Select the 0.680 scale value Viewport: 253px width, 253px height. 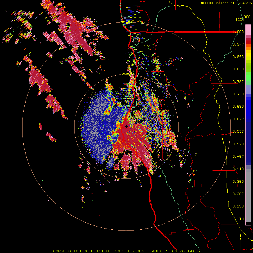(238, 107)
